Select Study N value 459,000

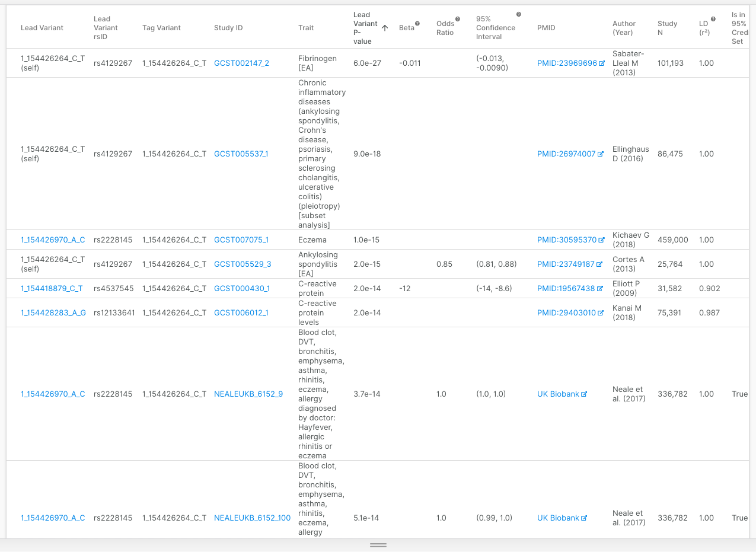(673, 240)
